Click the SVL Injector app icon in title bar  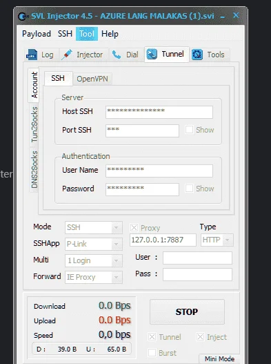pyautogui.click(x=23, y=17)
